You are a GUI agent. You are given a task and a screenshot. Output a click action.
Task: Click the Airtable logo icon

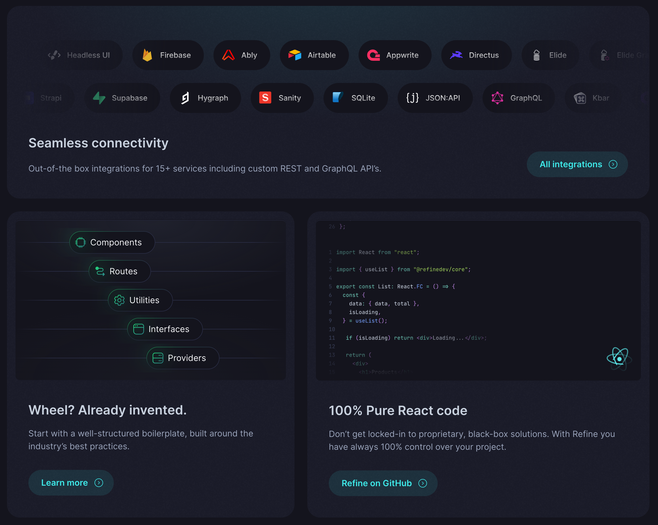(295, 55)
